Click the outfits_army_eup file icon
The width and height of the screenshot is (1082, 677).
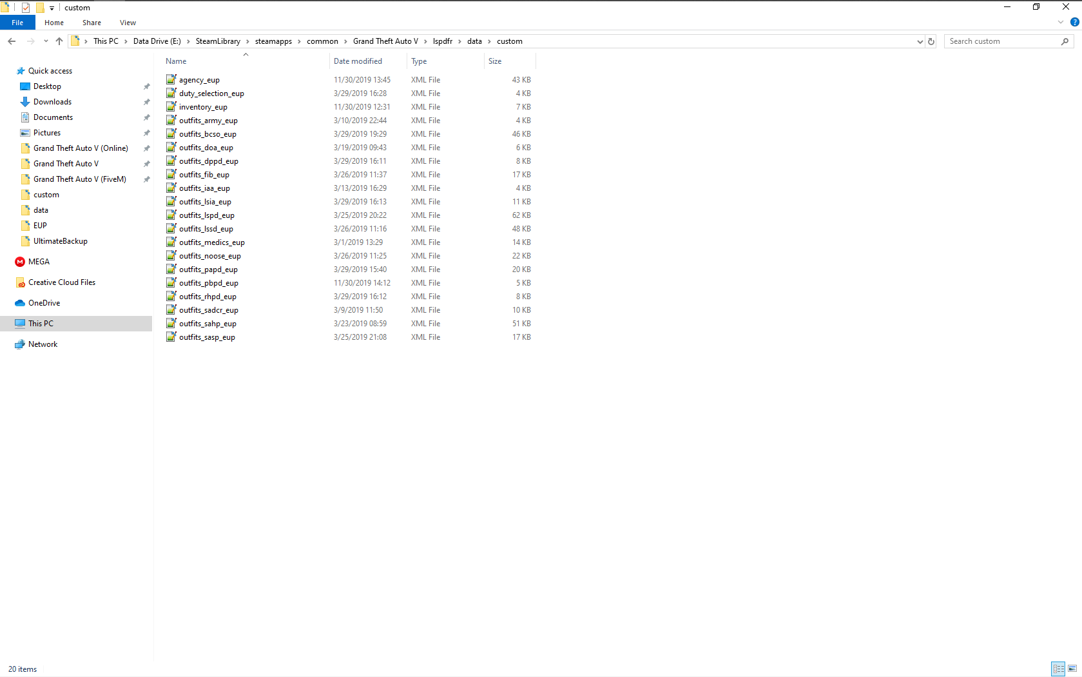pos(171,120)
